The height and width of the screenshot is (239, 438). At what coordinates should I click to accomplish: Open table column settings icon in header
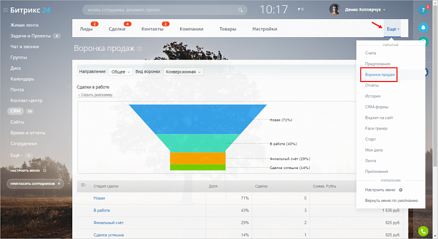(84, 186)
